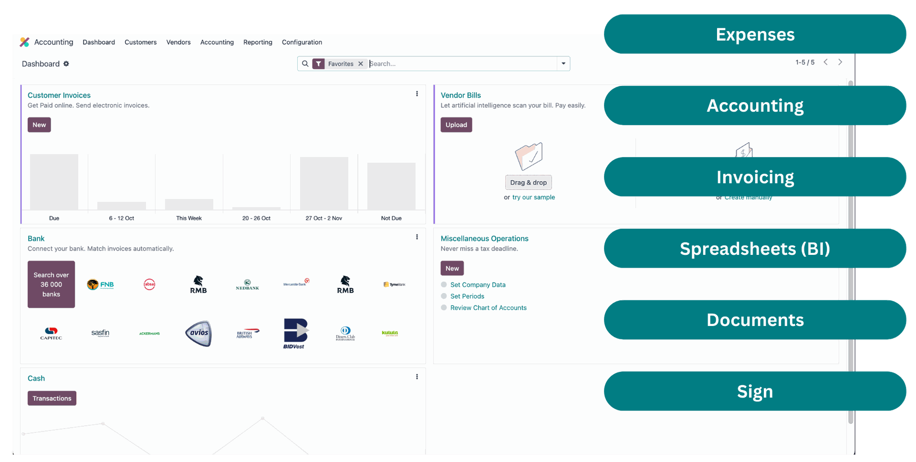Viewport: 916px width, 462px height.
Task: Go to the previous page arrow
Action: point(826,62)
